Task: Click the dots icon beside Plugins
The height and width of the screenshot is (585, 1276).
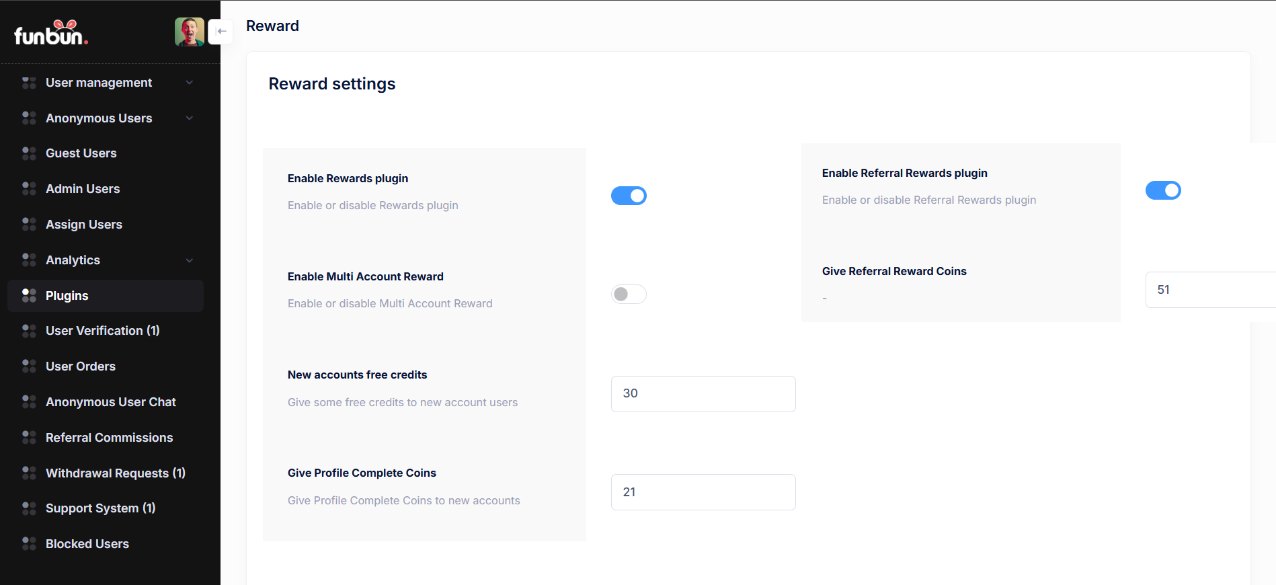Action: [29, 296]
